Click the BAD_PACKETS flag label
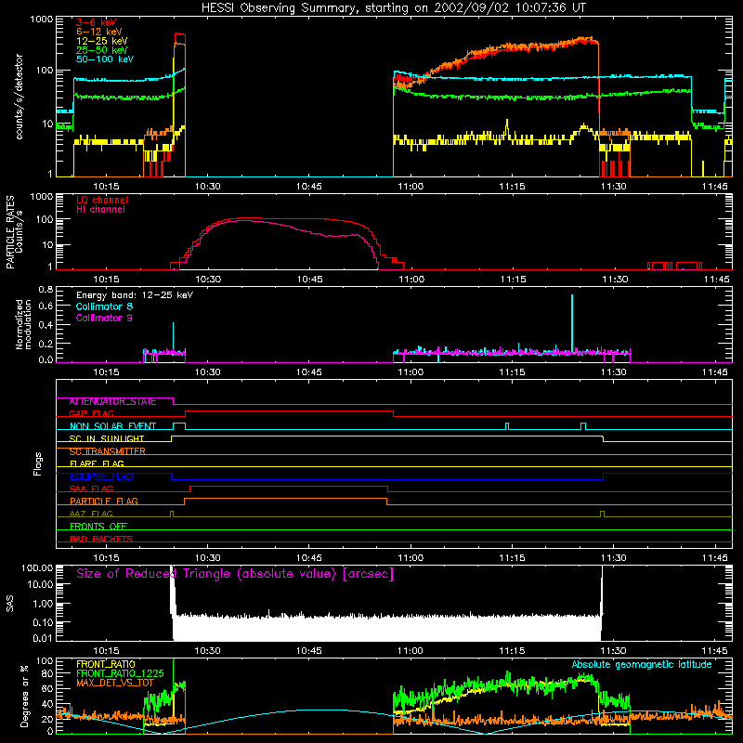This screenshot has width=743, height=743. click(x=101, y=540)
